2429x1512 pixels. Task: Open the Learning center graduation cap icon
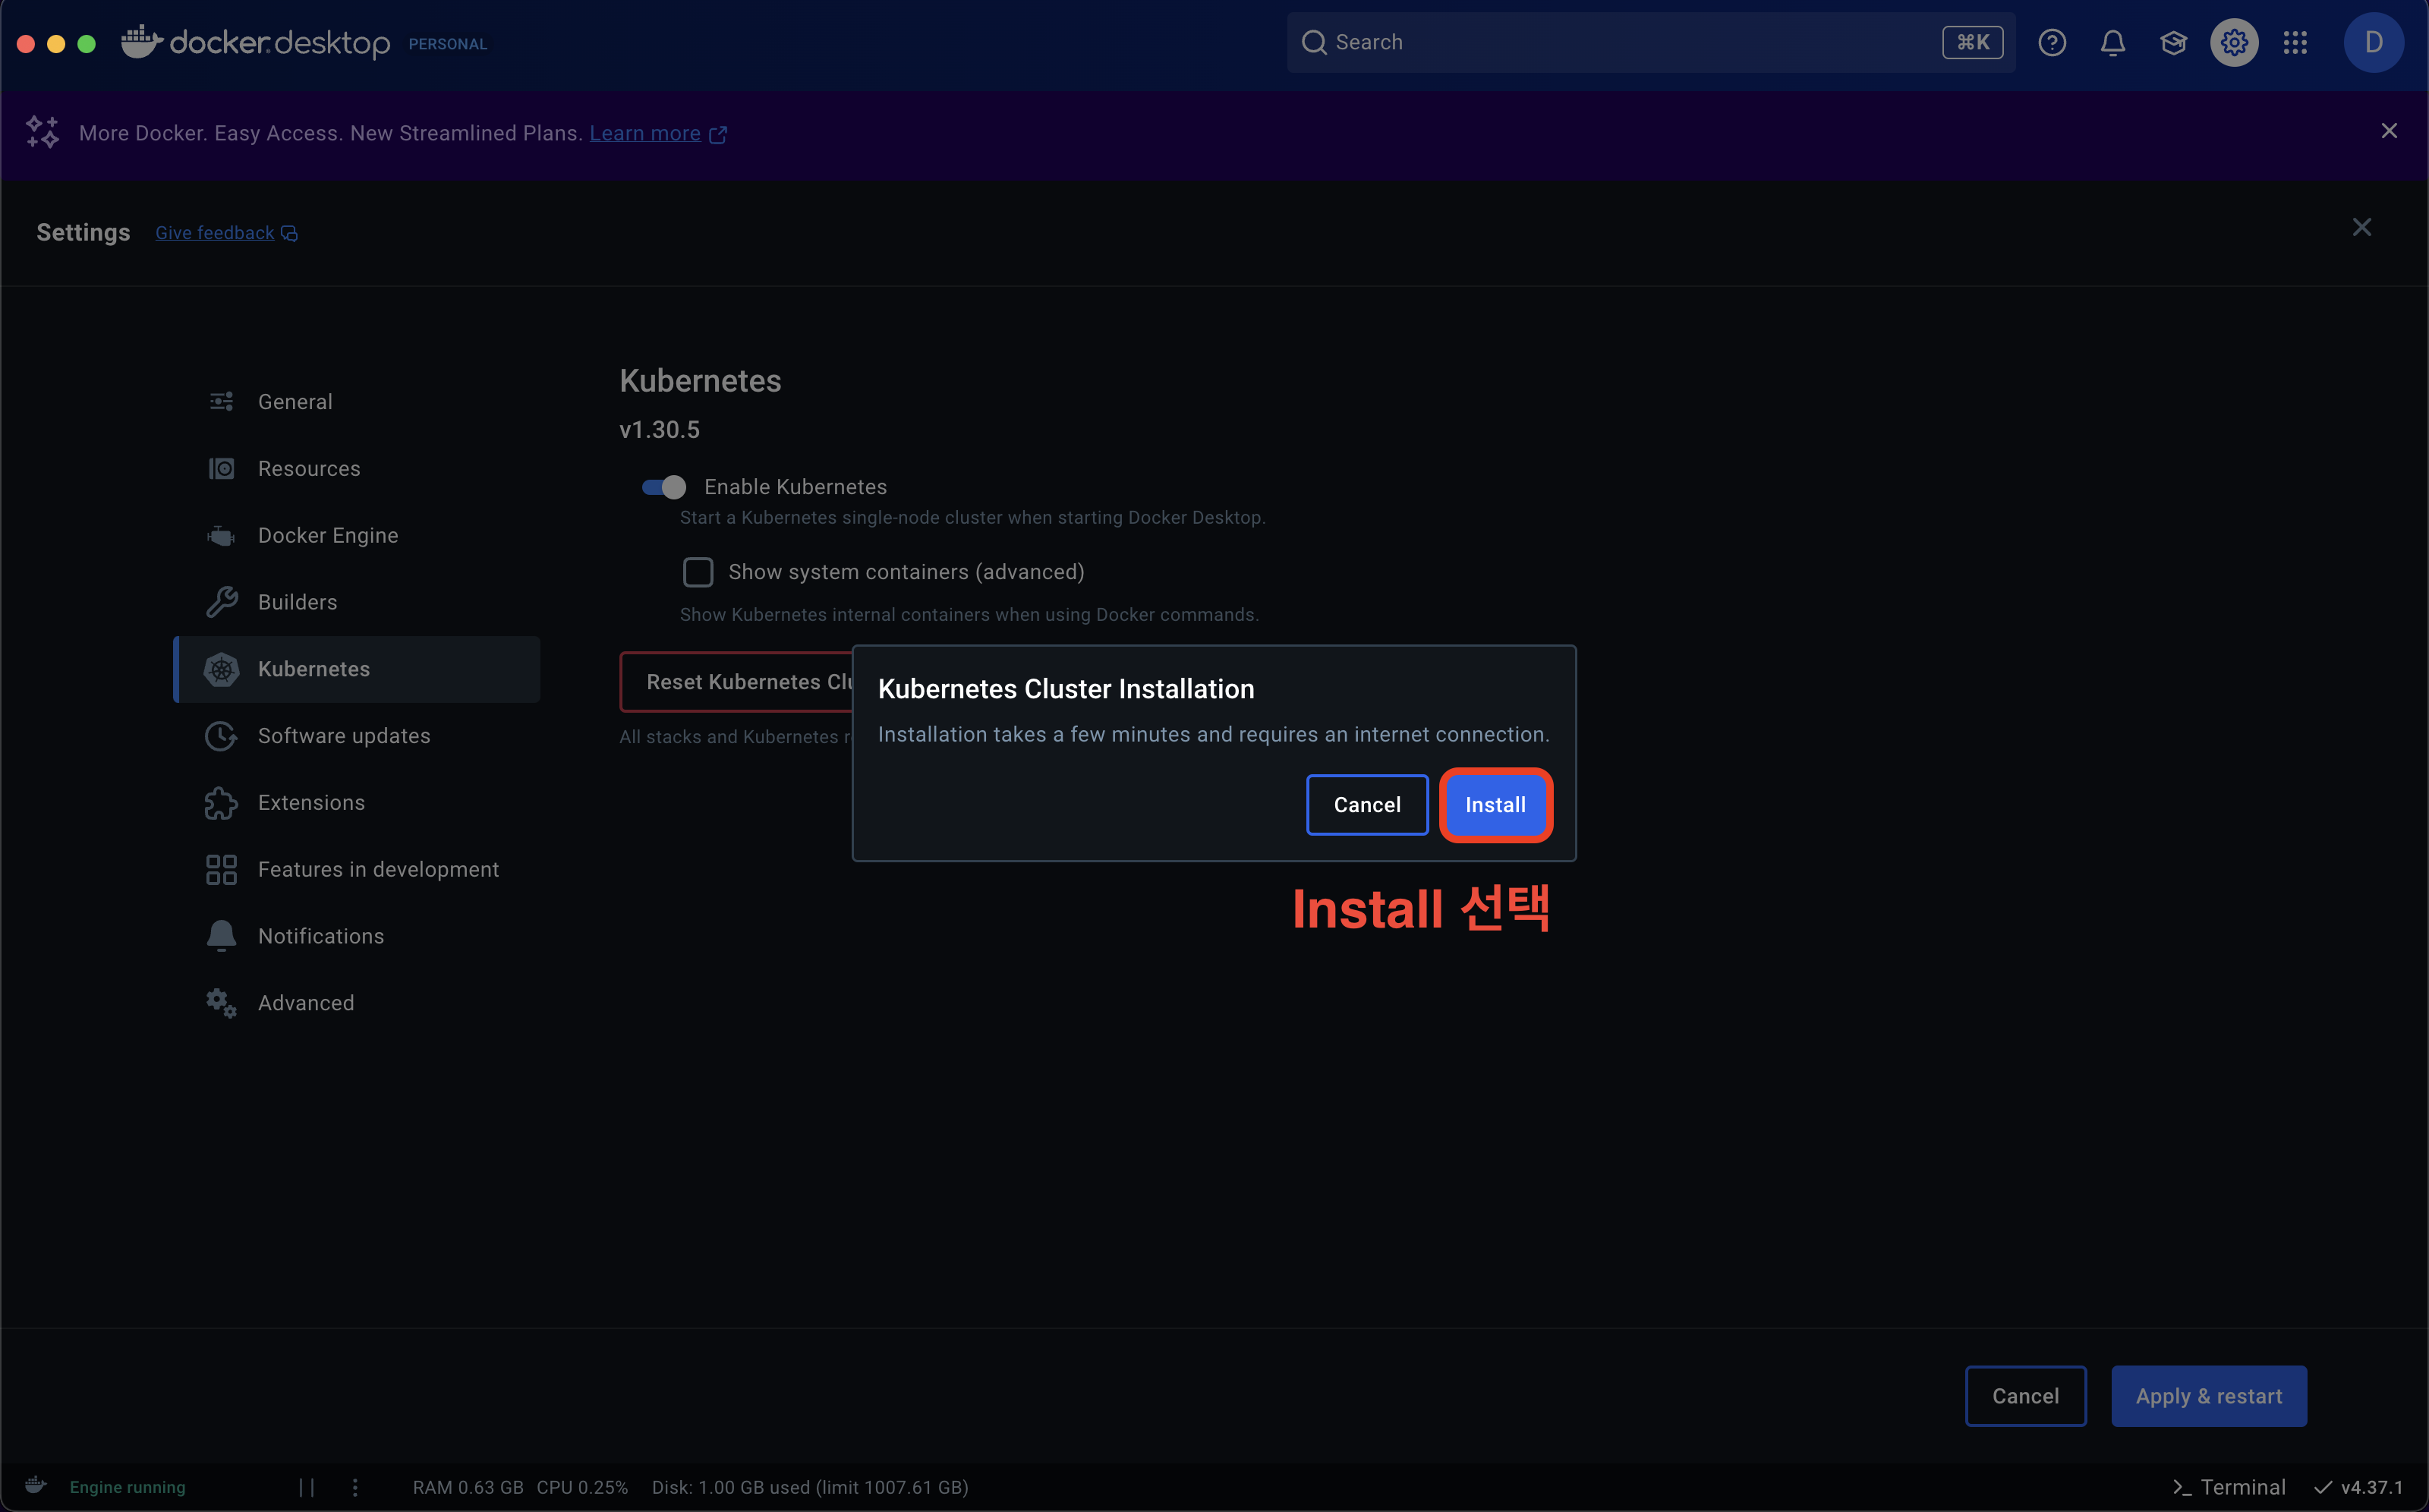tap(2173, 43)
